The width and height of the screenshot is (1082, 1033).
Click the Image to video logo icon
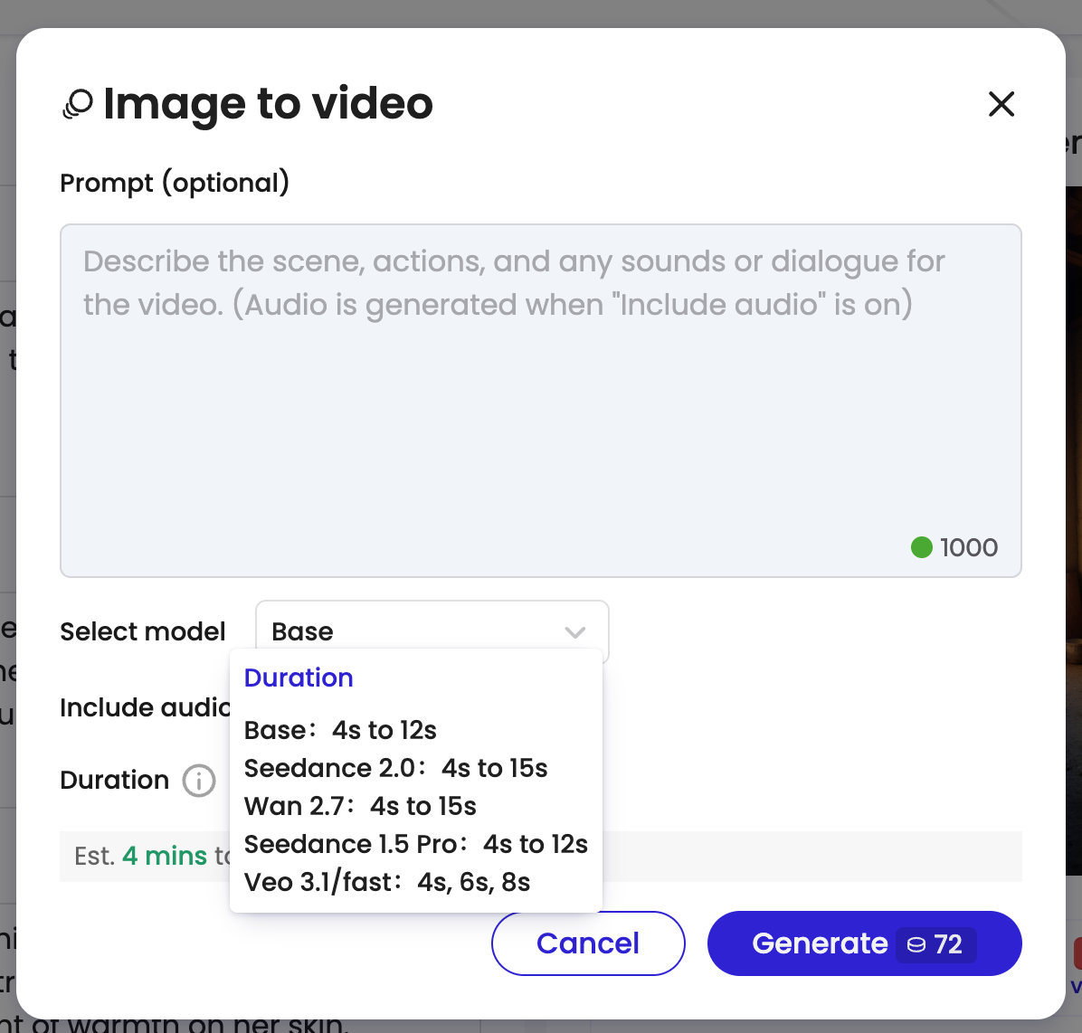pos(78,104)
